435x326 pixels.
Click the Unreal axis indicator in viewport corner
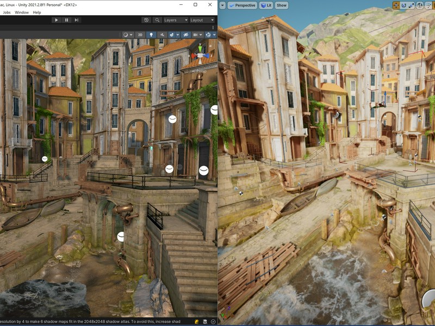click(x=225, y=312)
